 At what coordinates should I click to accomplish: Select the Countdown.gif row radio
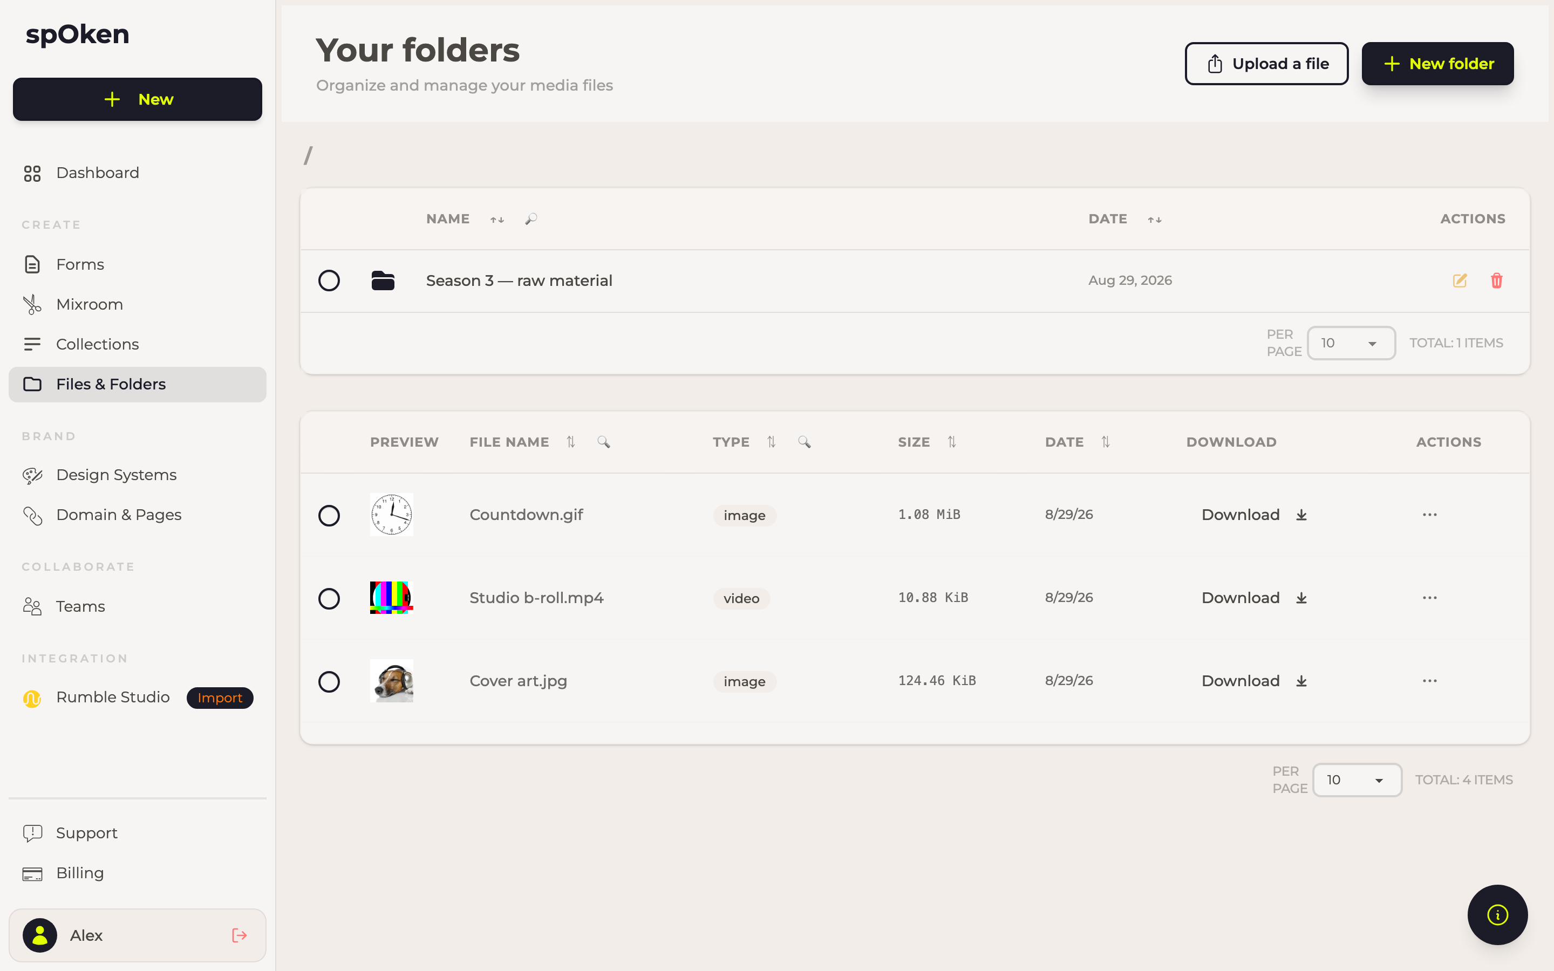329,515
